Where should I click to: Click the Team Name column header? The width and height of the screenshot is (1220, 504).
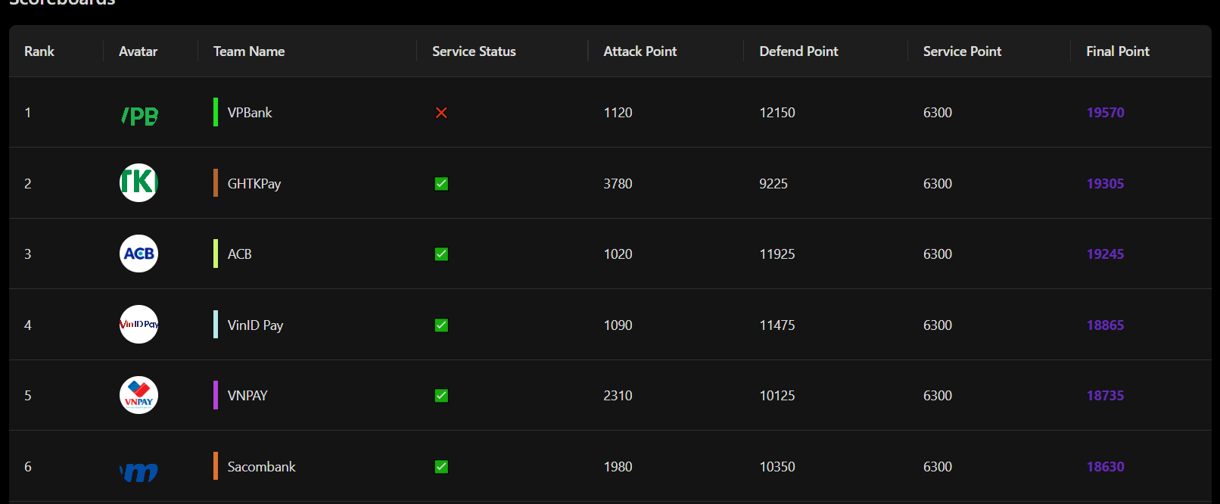click(x=249, y=51)
